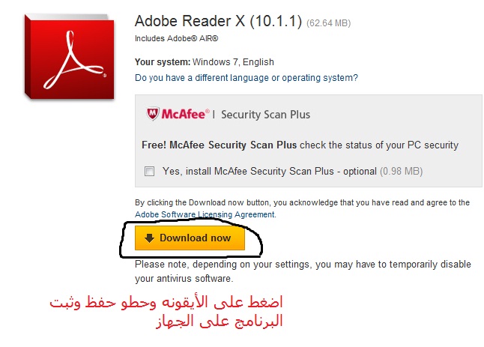Click the "Includes Adobe AIR" text

coord(177,38)
